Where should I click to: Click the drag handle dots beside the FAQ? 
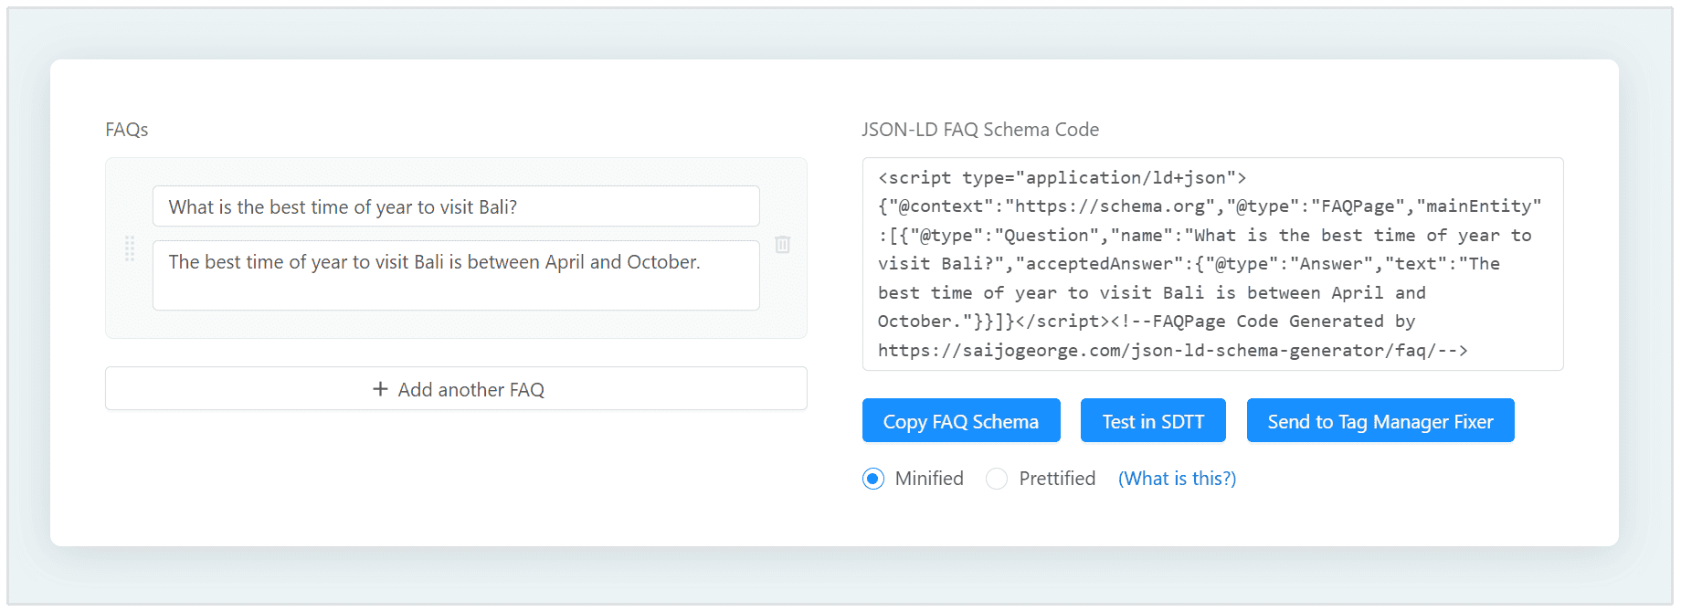coord(130,249)
